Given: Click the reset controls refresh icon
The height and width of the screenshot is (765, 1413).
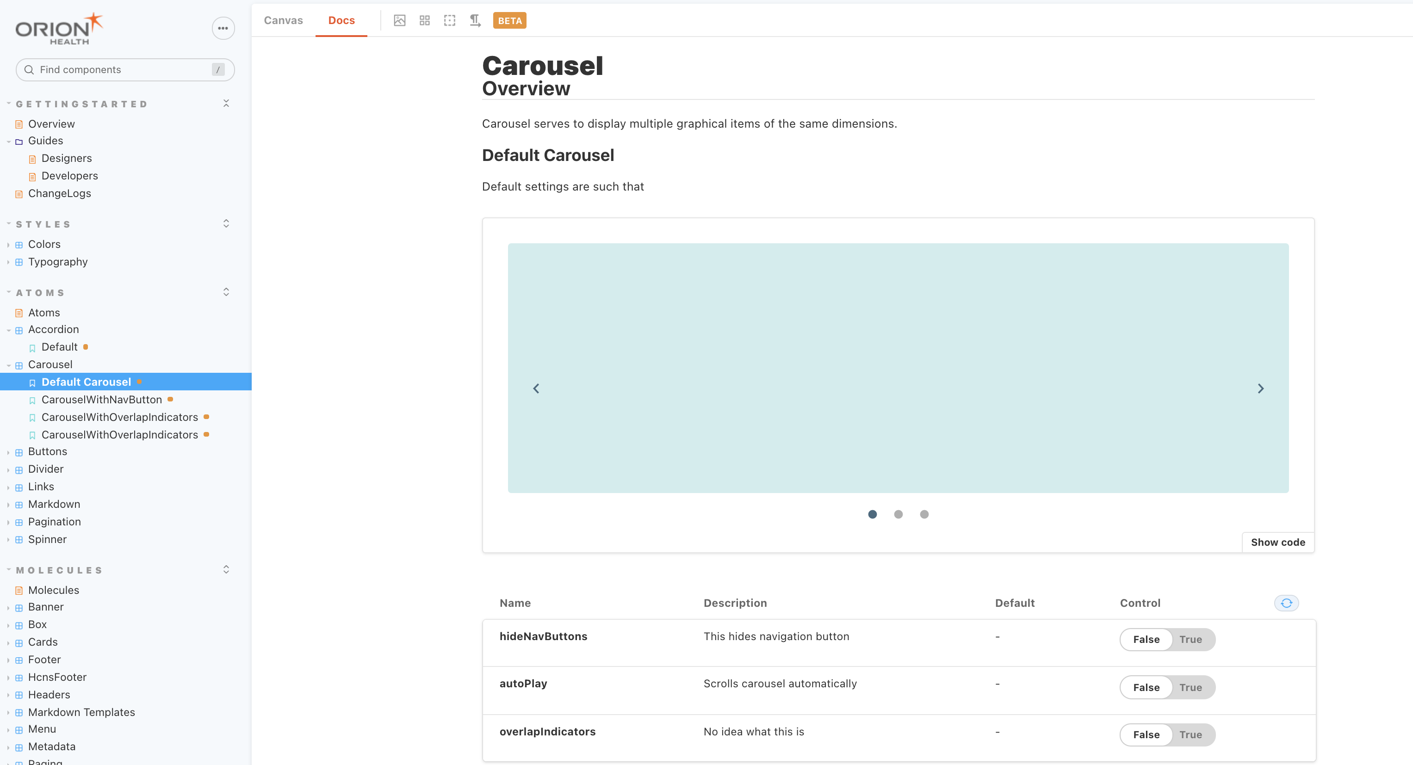Looking at the screenshot, I should pyautogui.click(x=1286, y=603).
